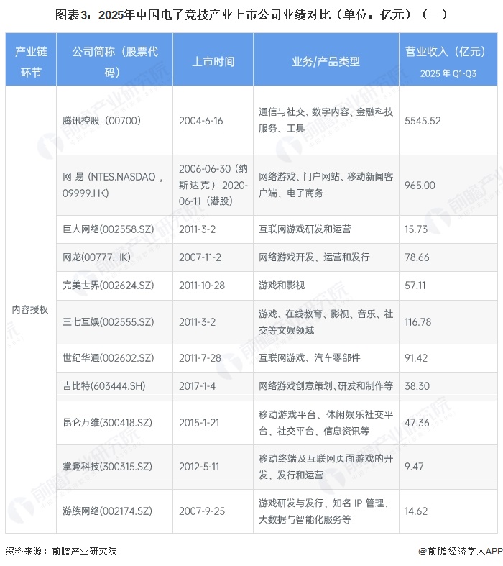The width and height of the screenshot is (503, 566).
Task: Click the listing date '2007-11-2'
Action: pyautogui.click(x=200, y=257)
